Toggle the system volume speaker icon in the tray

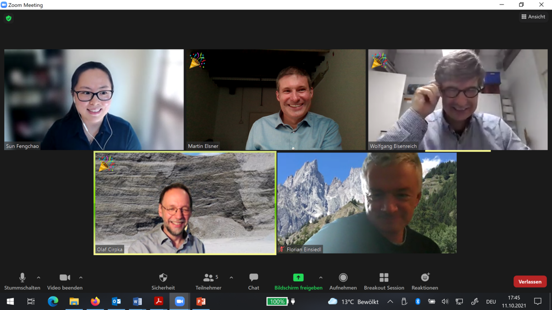(445, 302)
